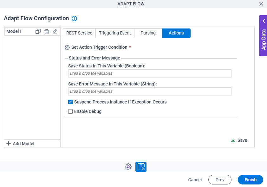This screenshot has width=267, height=187.
Task: Click the Finish button
Action: (250, 180)
